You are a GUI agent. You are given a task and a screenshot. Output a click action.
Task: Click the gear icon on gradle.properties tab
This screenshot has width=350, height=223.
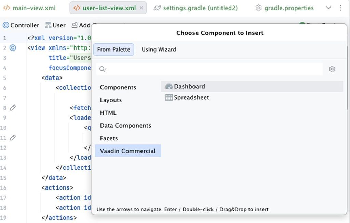258,8
